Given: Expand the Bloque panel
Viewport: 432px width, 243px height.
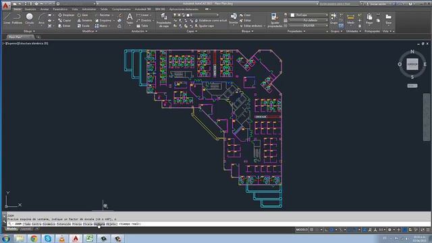Looking at the screenshot, I should pos(248,31).
